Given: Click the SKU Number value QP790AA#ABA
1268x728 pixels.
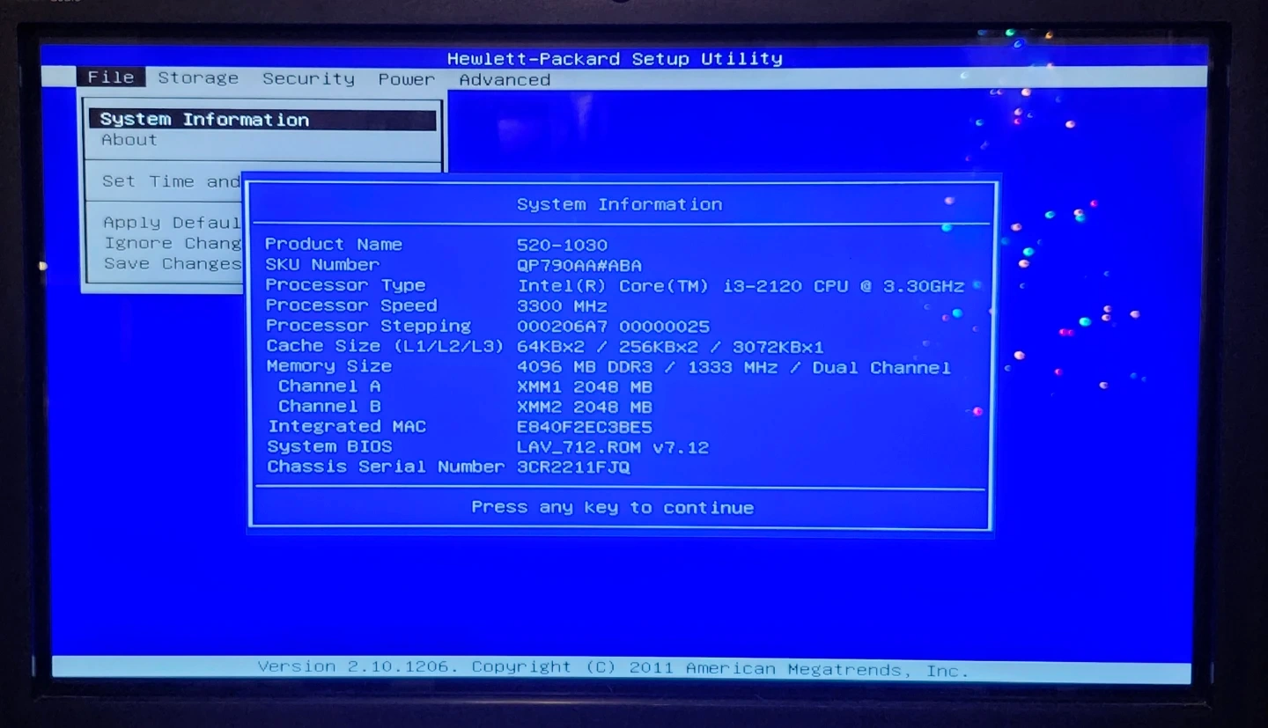Looking at the screenshot, I should (x=579, y=265).
